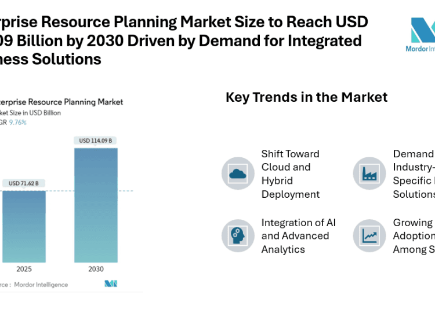Click the cloud icon for hybrid deployment
This screenshot has height=310, width=435.
(238, 173)
